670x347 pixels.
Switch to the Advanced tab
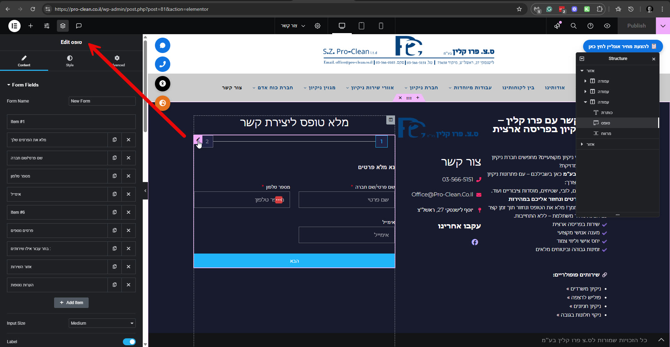pos(117,61)
